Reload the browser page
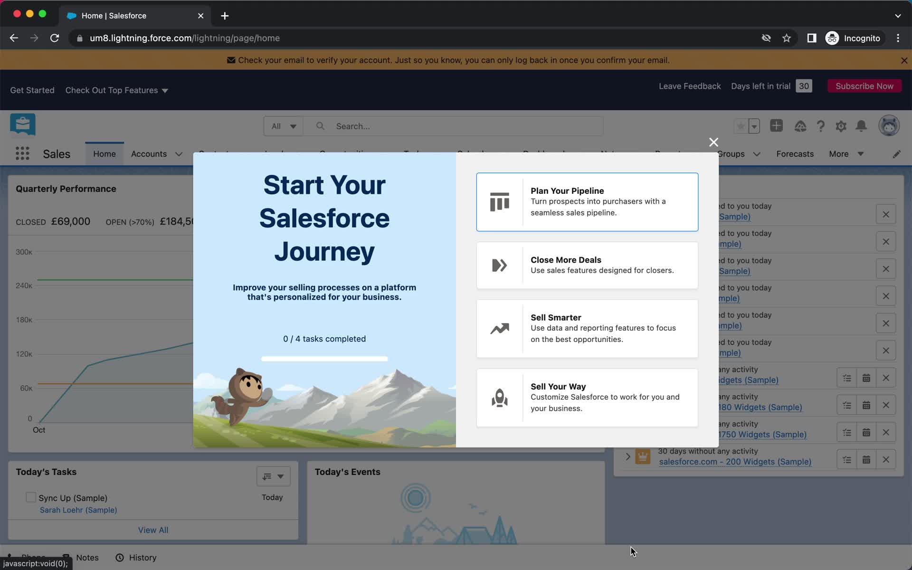This screenshot has width=912, height=570. pyautogui.click(x=55, y=38)
